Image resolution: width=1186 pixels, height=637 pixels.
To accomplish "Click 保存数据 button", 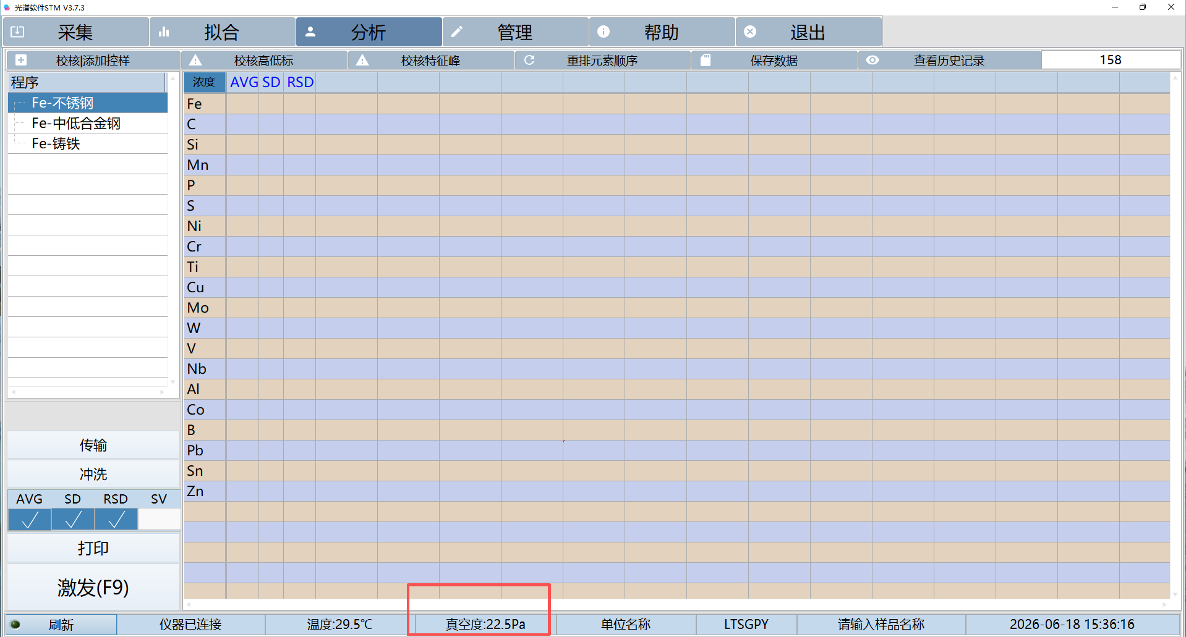I will click(x=774, y=60).
